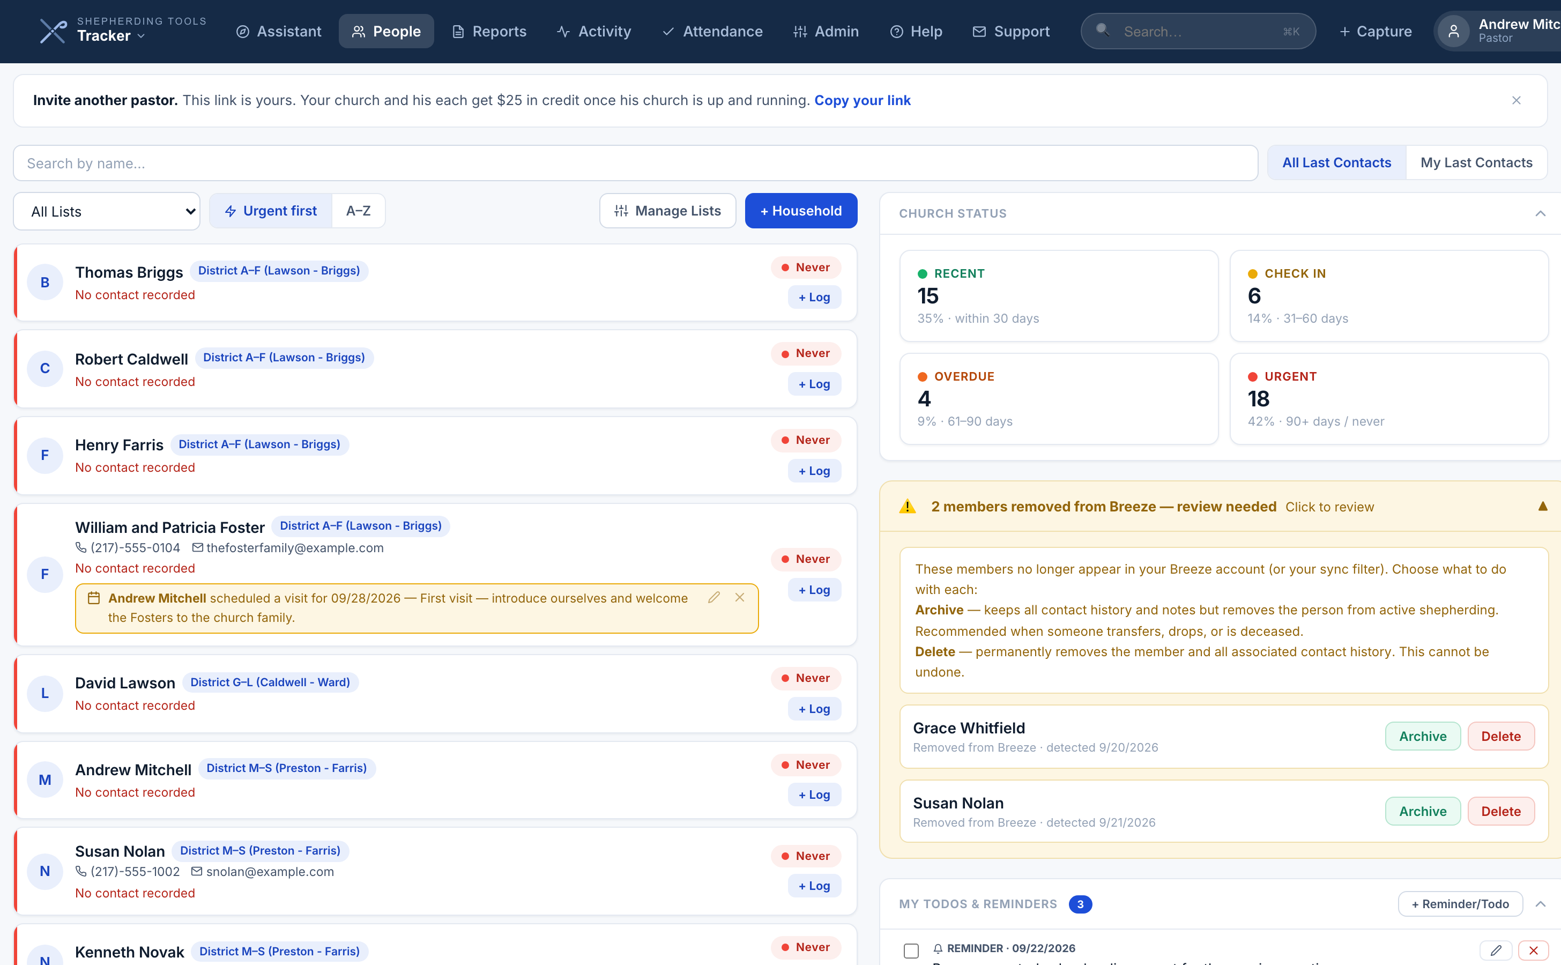Screen dimensions: 1561x965
Task: Click Thomas Briggs avatar letter B
Action: point(44,282)
